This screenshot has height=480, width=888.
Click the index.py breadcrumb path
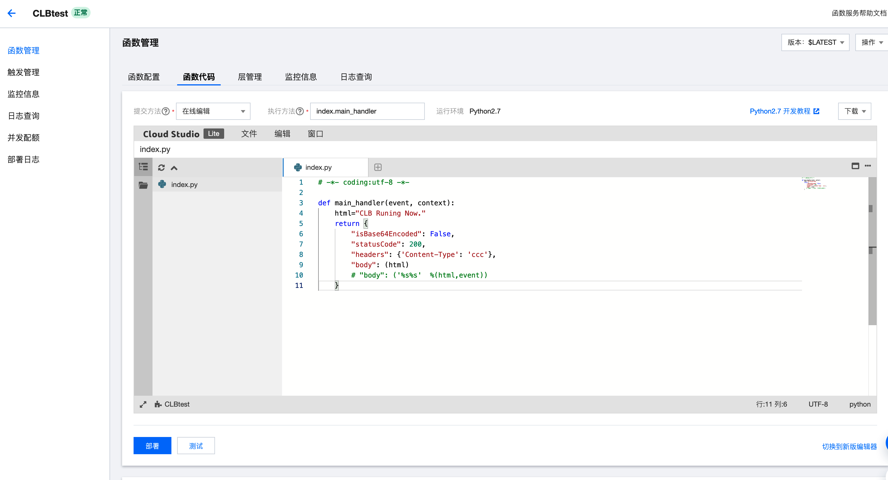pyautogui.click(x=155, y=149)
